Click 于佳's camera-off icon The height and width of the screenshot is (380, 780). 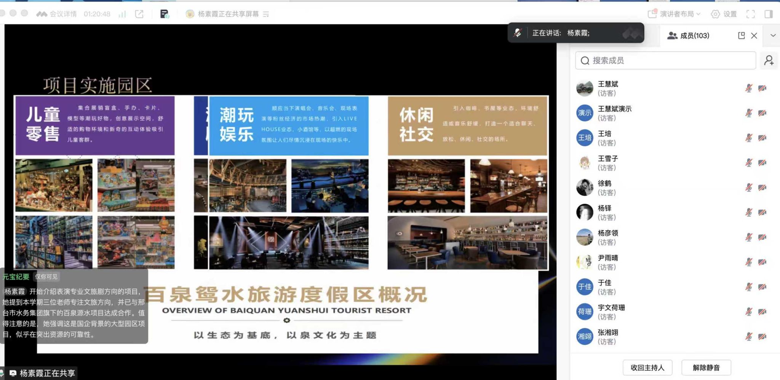762,287
